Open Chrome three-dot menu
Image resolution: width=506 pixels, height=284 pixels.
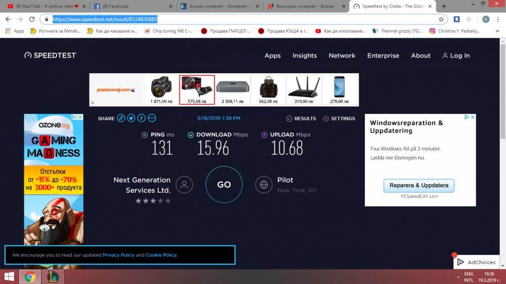point(498,19)
